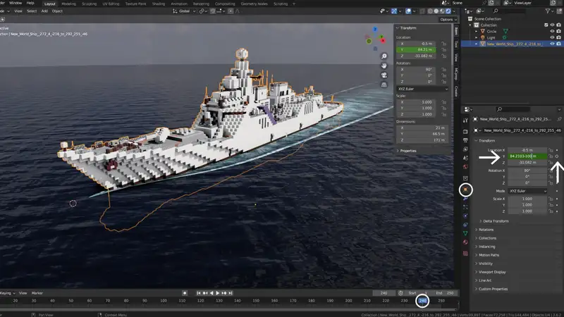The image size is (564, 317).
Task: Switch perspective/orthographic grid icon in viewport
Action: click(384, 85)
